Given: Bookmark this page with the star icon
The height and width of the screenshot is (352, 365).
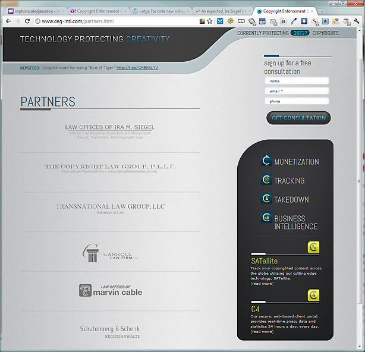Looking at the screenshot, I should [210, 21].
